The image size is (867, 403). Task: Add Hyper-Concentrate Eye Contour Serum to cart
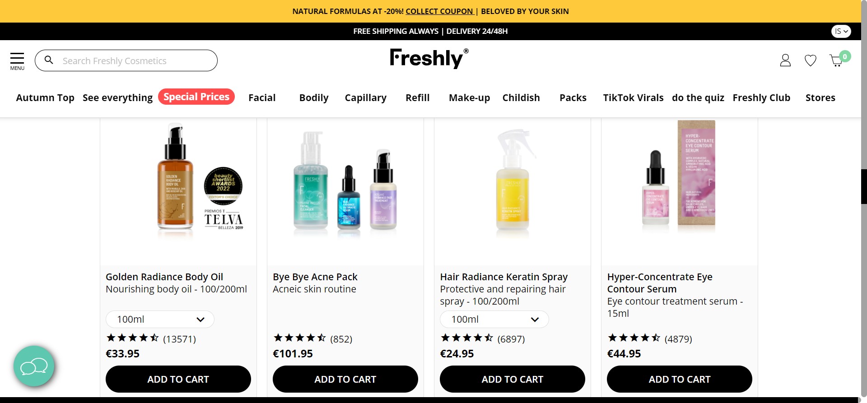(679, 379)
